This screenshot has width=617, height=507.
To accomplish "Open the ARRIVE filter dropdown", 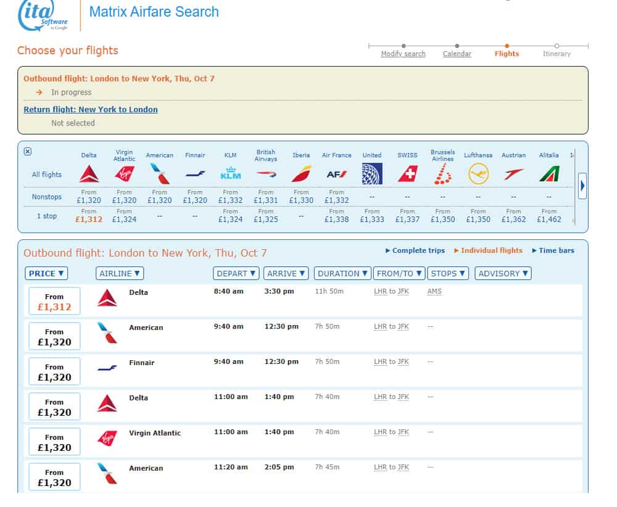I will point(286,273).
